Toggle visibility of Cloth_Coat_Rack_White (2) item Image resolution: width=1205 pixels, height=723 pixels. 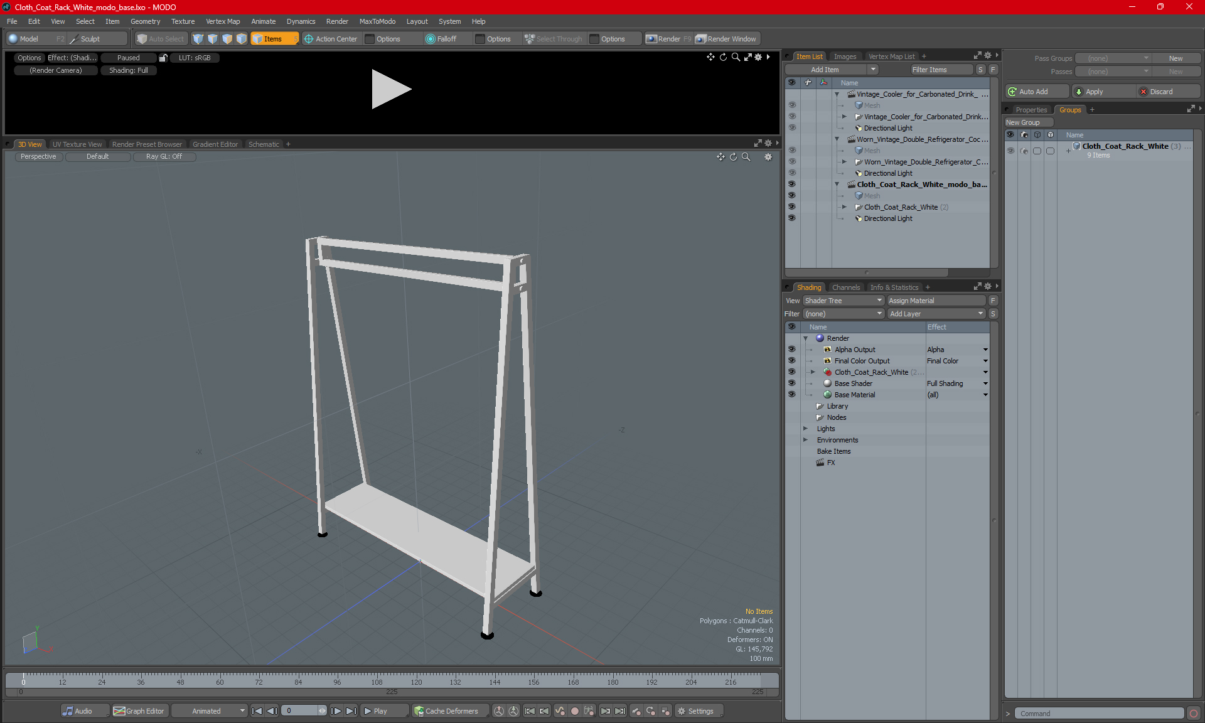(791, 207)
